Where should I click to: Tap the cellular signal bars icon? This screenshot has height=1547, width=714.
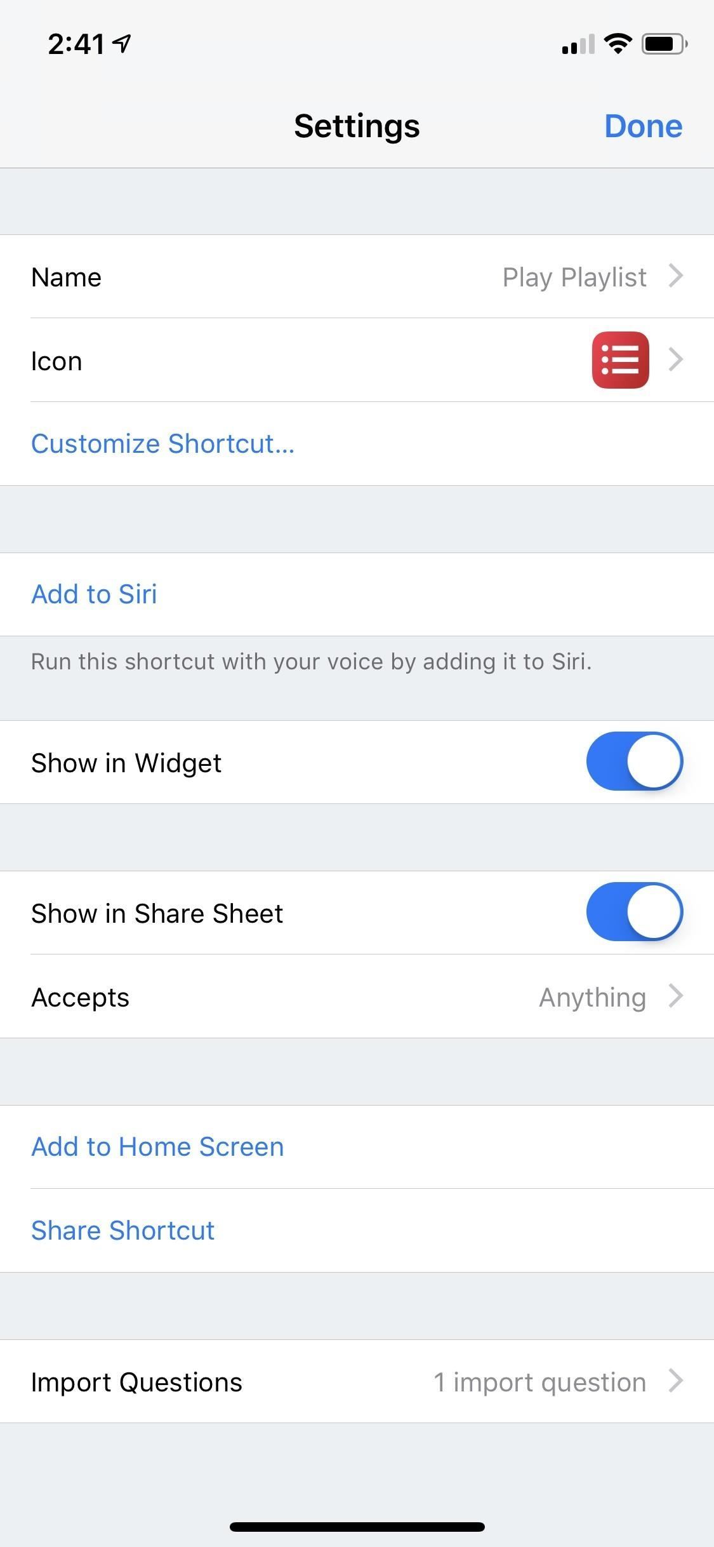tap(578, 45)
